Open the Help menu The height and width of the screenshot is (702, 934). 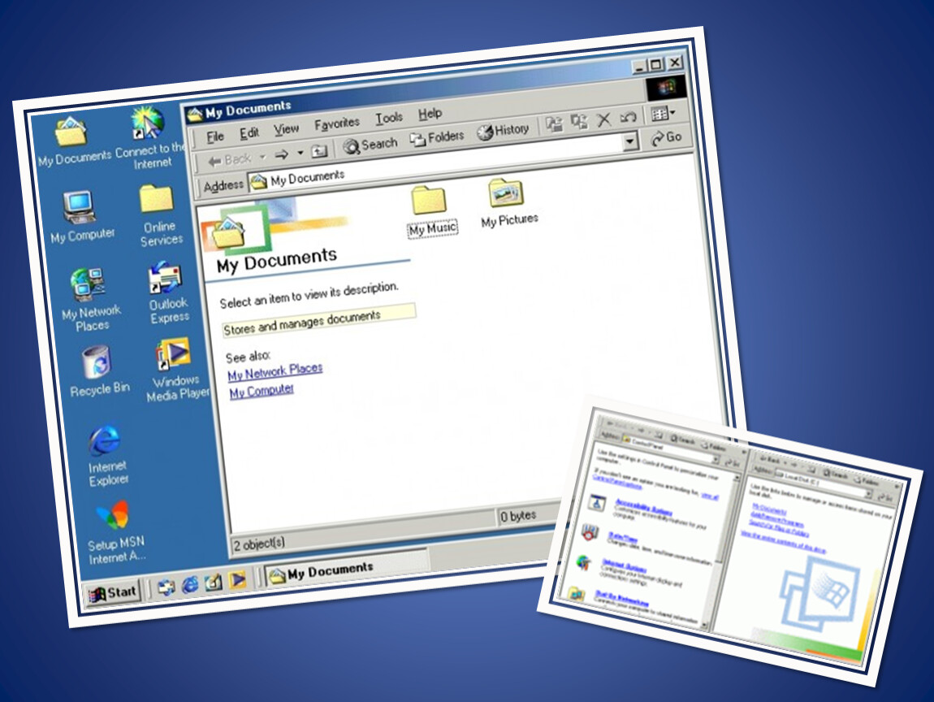point(430,113)
